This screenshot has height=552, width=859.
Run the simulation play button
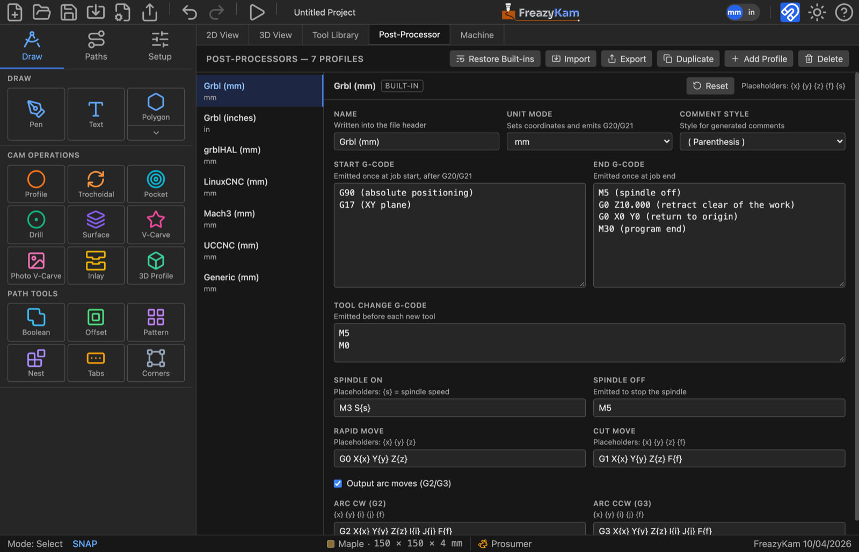[257, 12]
